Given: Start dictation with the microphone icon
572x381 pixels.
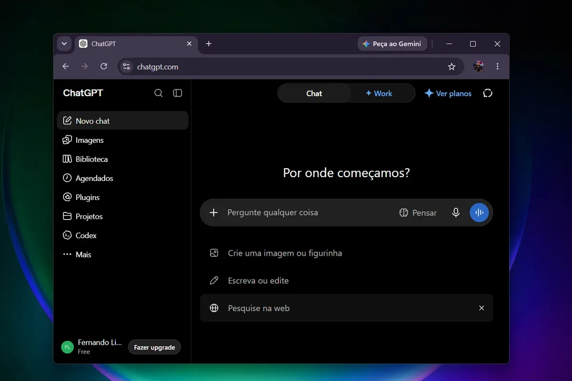Looking at the screenshot, I should 456,212.
